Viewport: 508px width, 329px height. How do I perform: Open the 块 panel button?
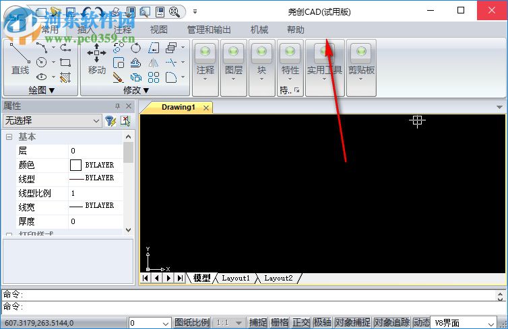point(262,67)
